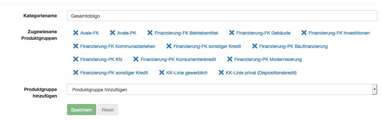Remove Finanzierung-FK Gebäude with X icon
The image size is (383, 120).
click(232, 33)
